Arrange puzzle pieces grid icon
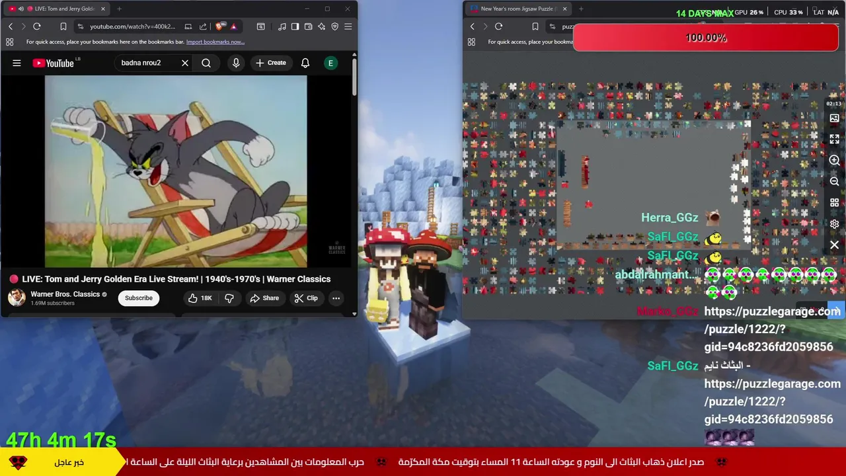This screenshot has width=846, height=476. point(834,203)
